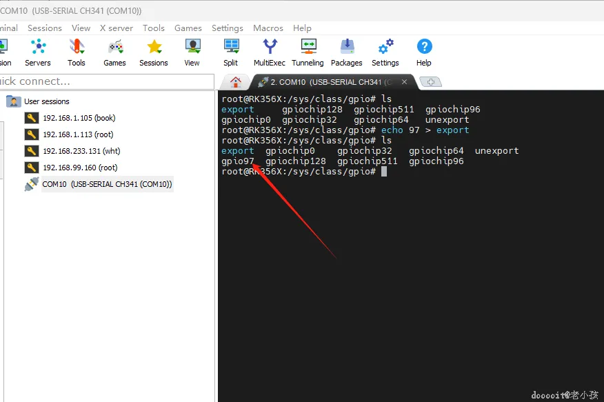Image resolution: width=604 pixels, height=402 pixels.
Task: Open the Sessions star icon
Action: tap(154, 47)
